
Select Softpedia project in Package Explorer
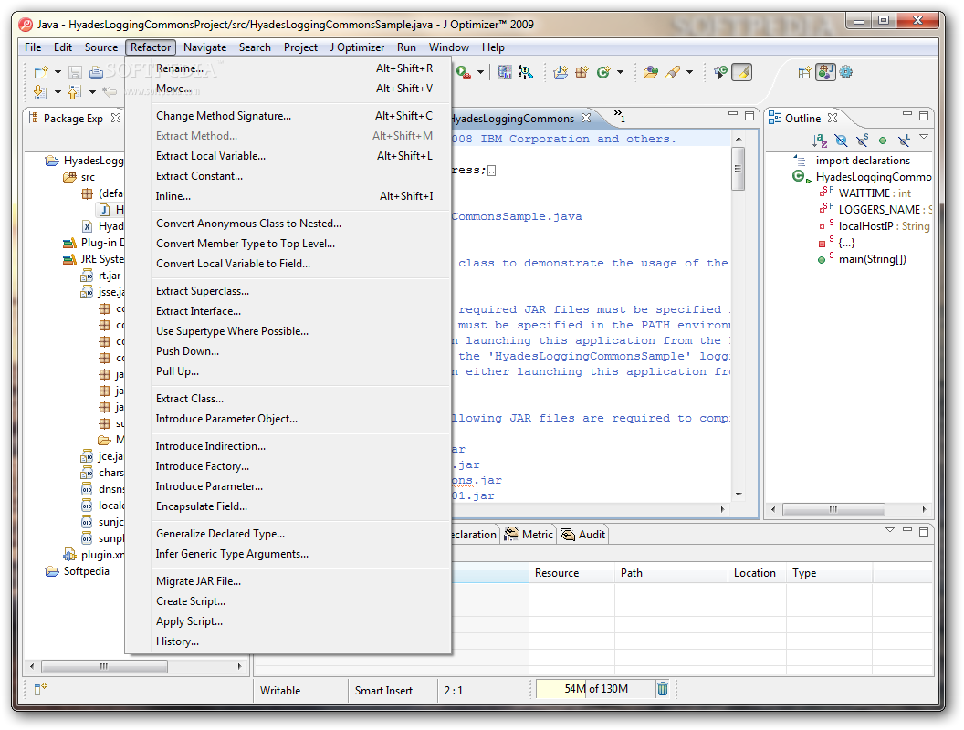click(x=86, y=571)
